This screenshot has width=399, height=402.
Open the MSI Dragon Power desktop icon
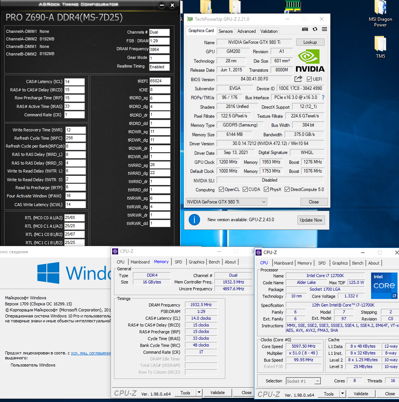point(380,14)
